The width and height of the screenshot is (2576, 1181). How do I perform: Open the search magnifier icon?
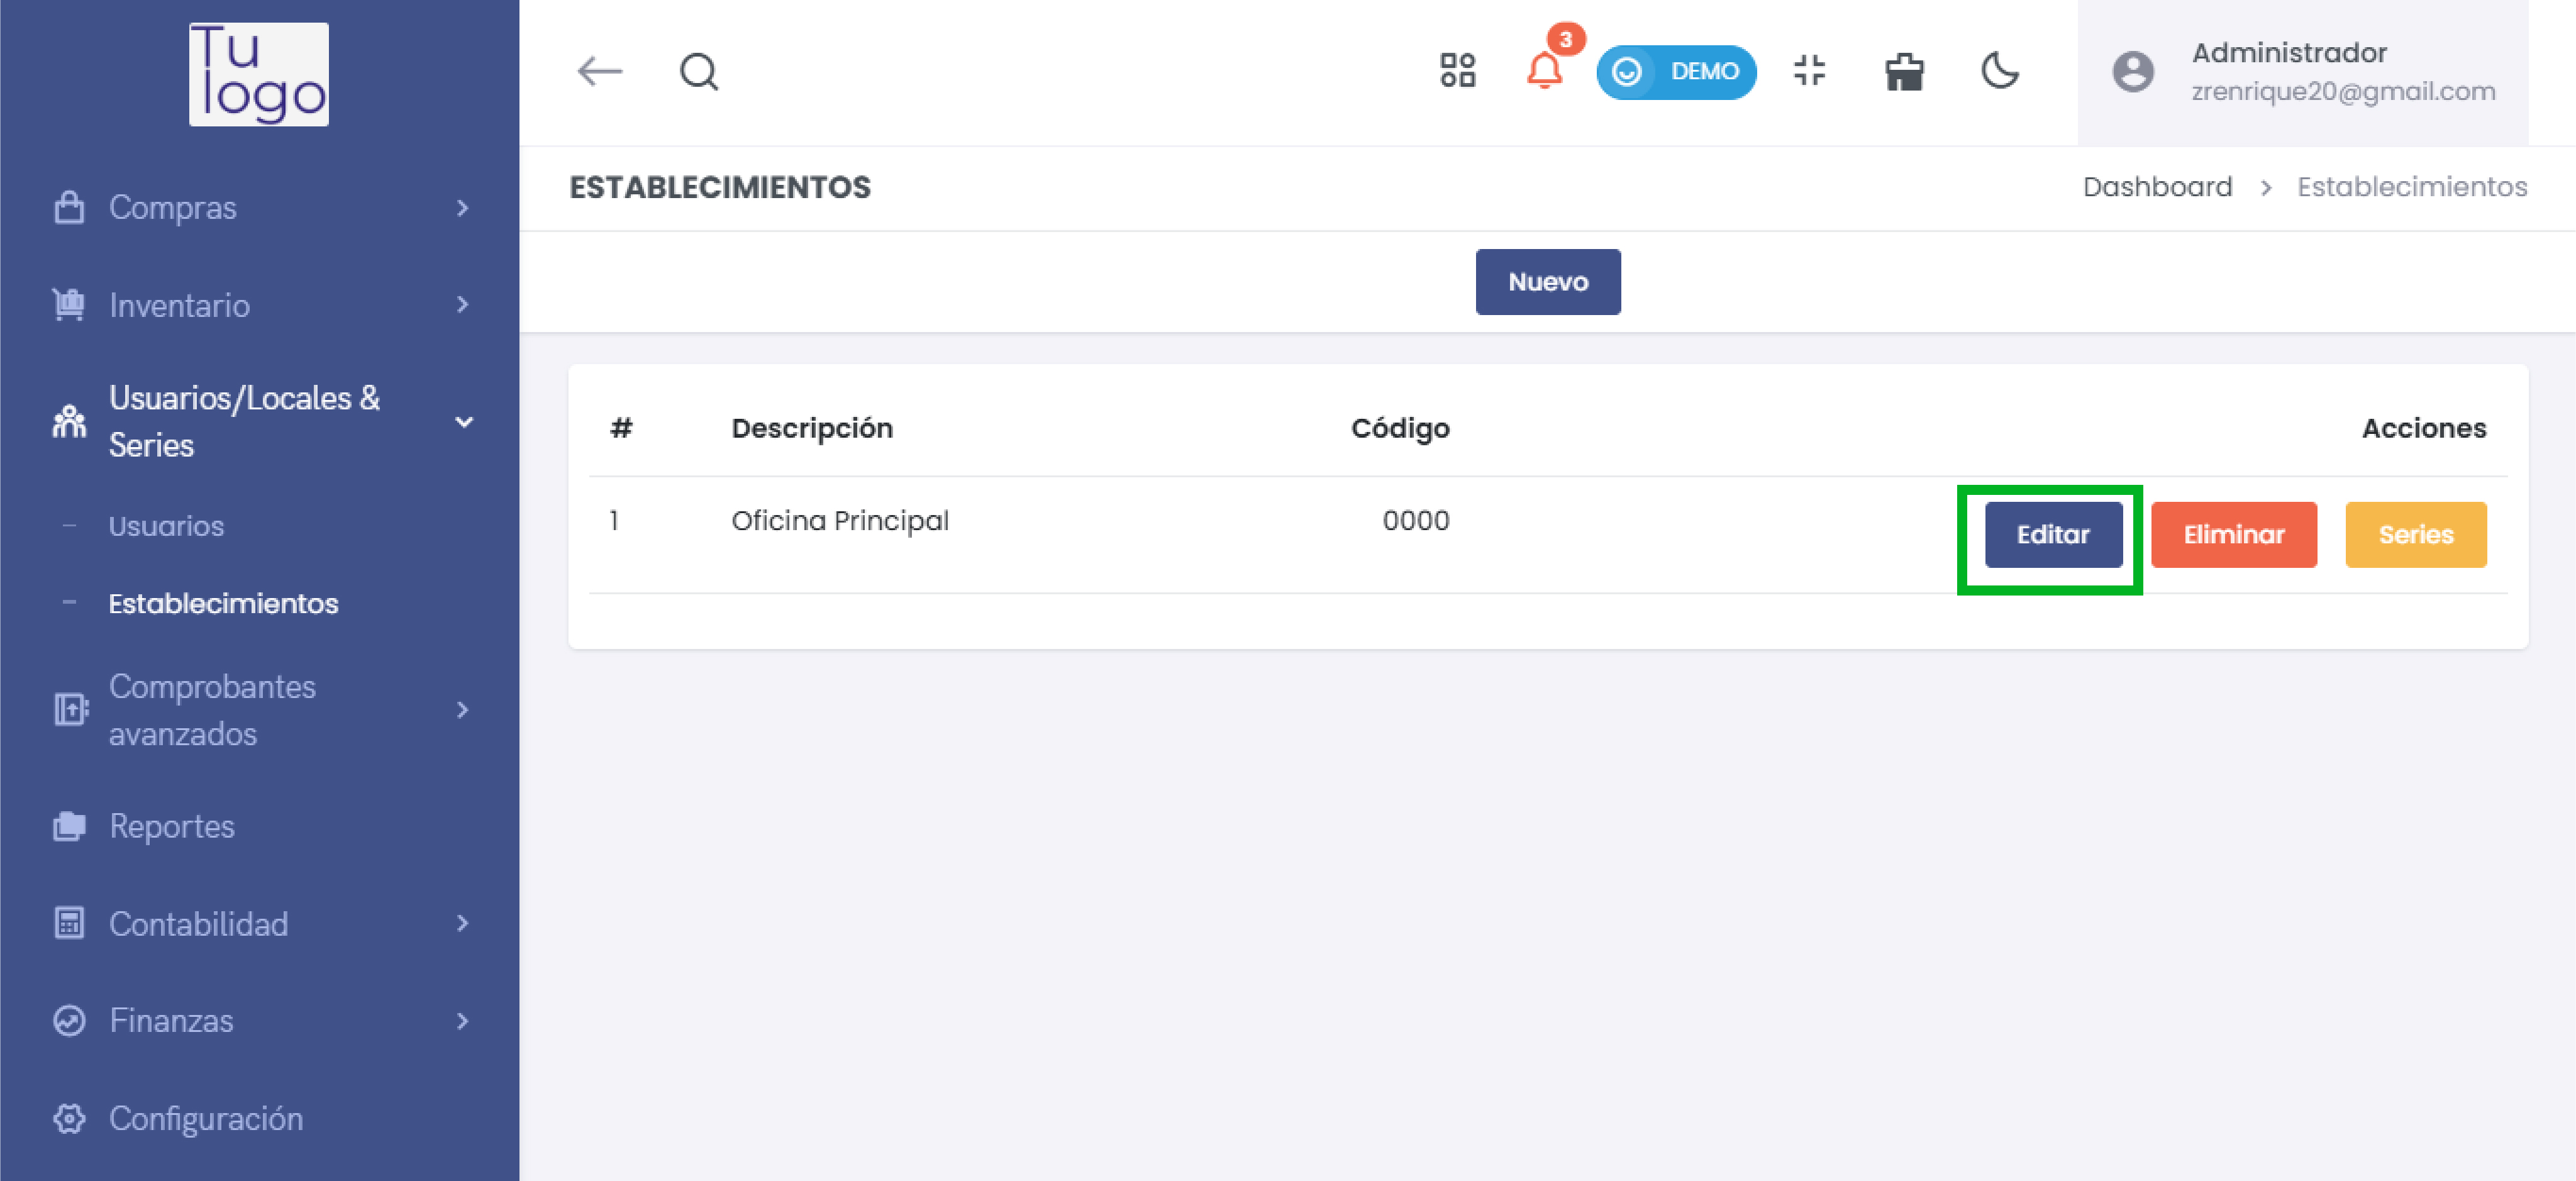(x=698, y=72)
